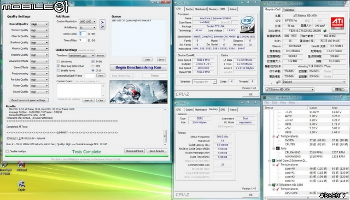Enable the Vsync checkbox

(59, 71)
